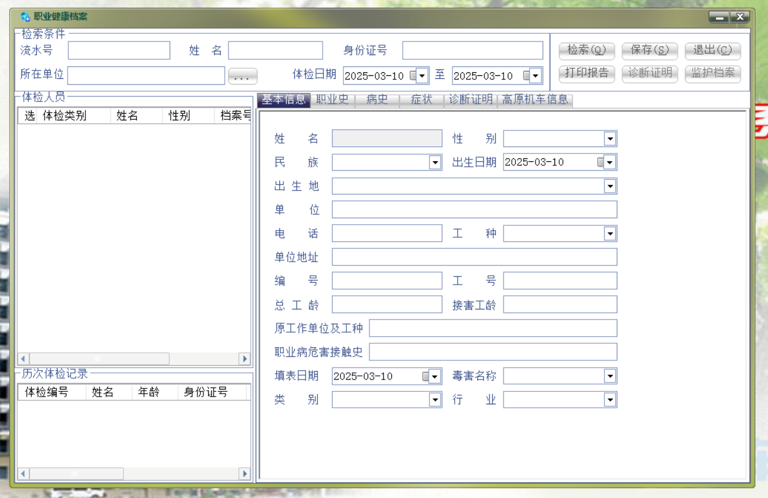
Task: Click right arrow of 体检人员 horizontal scrollbar
Action: click(x=244, y=359)
